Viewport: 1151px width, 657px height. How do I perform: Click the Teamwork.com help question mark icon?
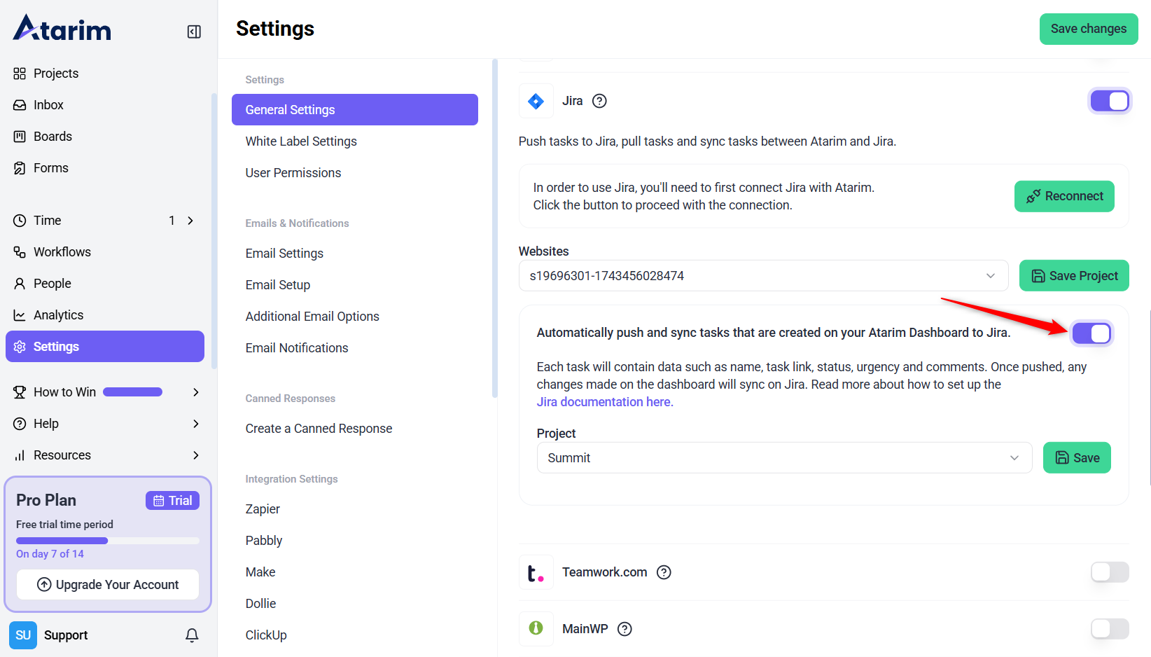664,572
